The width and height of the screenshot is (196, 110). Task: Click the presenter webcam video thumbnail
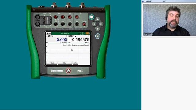coord(169,20)
